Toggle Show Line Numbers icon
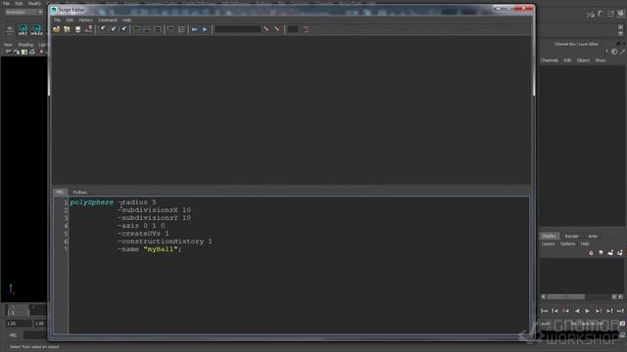Viewport: 627px width, 352px height. [181, 29]
